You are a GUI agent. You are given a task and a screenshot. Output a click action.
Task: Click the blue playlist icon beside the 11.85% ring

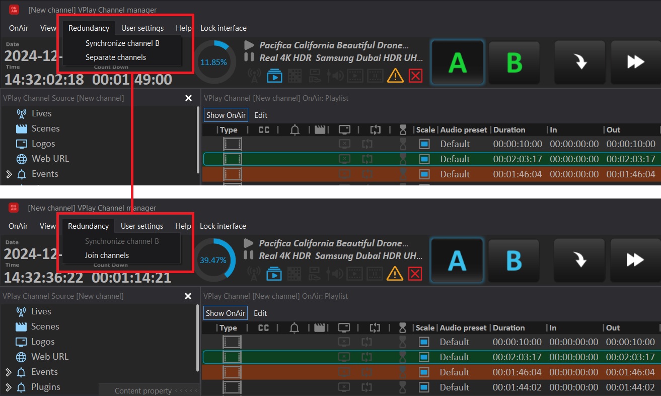[274, 76]
